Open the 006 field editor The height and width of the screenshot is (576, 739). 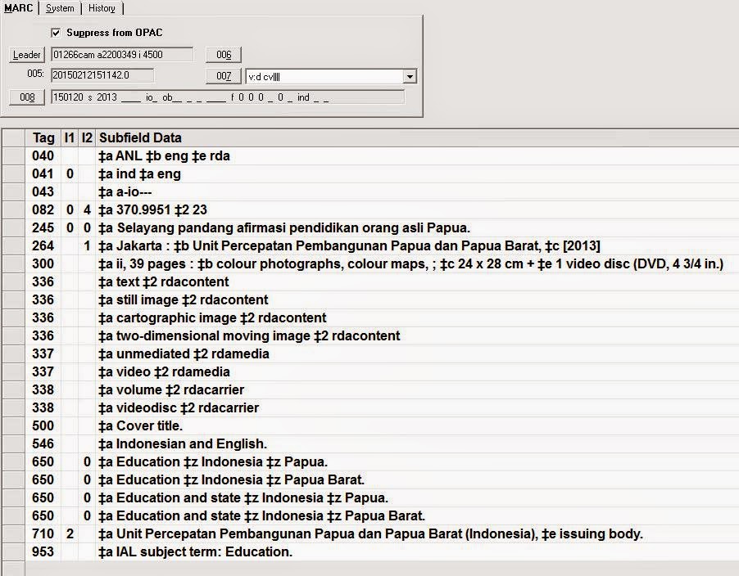tap(222, 54)
